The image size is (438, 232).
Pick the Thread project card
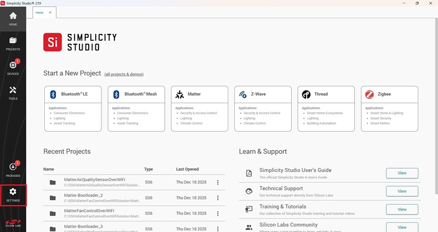[326, 109]
